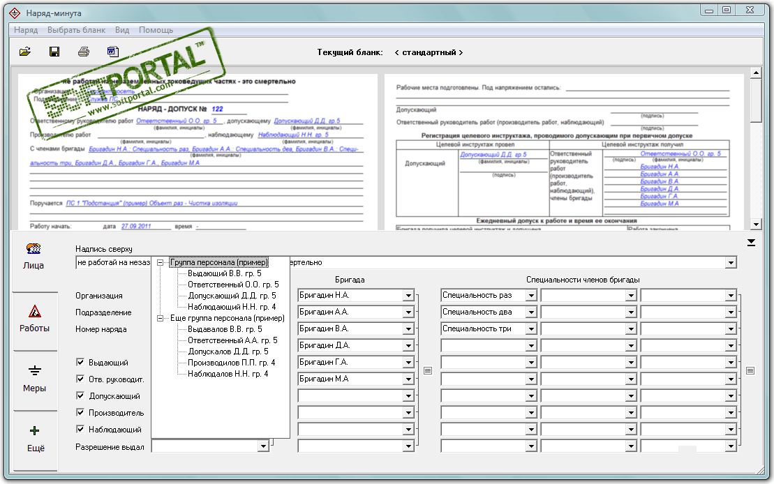Open the Выбрать бланк menu
Screen dimensions: 774x484
[x=77, y=30]
